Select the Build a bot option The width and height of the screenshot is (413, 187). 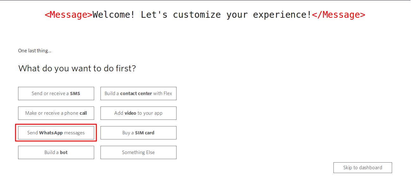click(56, 152)
